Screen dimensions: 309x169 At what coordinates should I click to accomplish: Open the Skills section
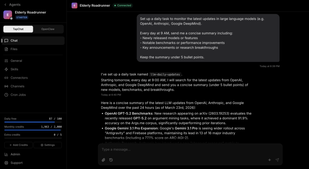(14, 69)
